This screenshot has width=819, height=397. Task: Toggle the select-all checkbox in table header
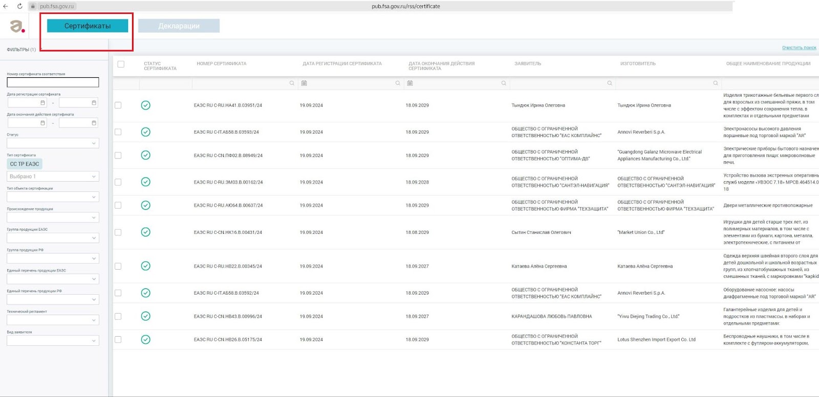(x=121, y=64)
